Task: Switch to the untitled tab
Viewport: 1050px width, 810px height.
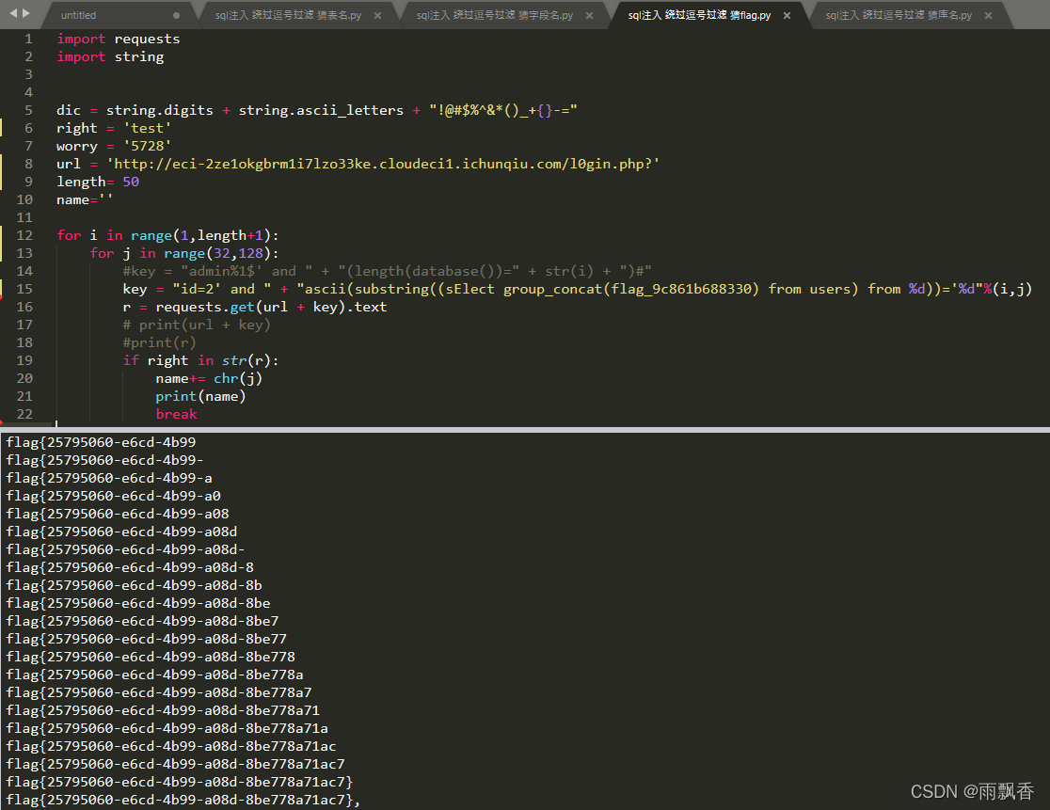Action: (x=78, y=15)
